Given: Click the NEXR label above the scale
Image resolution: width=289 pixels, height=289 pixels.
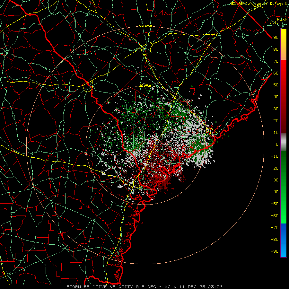Looking at the screenshot, I should pyautogui.click(x=282, y=19).
